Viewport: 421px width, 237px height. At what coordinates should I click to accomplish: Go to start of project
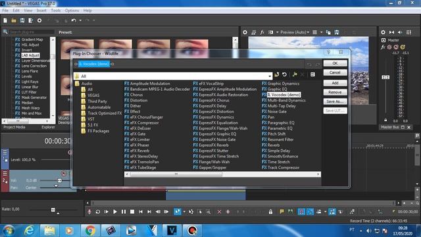point(141,212)
